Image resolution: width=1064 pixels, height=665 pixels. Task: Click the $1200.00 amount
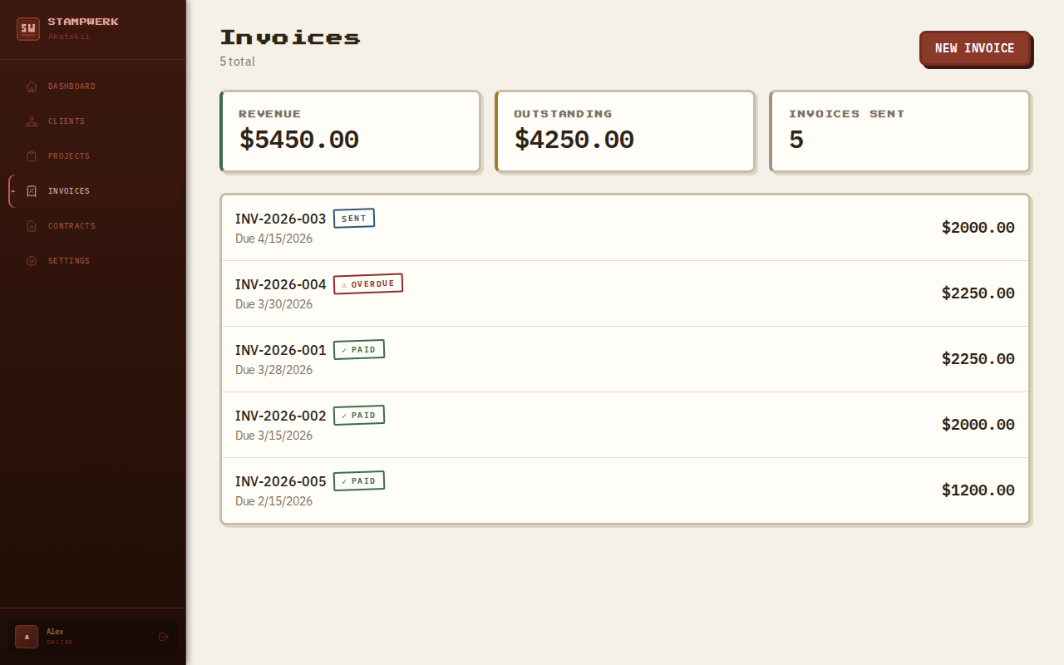click(978, 490)
